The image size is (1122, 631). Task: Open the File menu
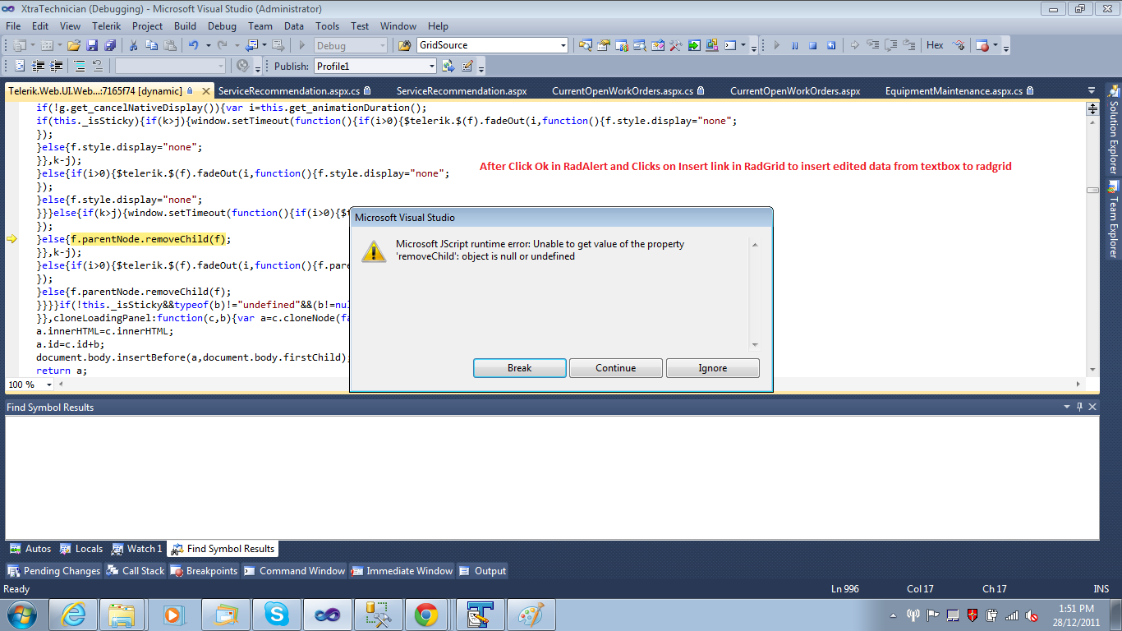pos(13,26)
